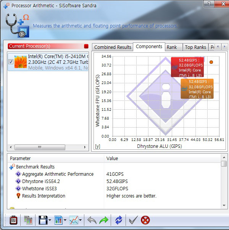Toggle the Intel Core i5-2410M checkbox
Image resolution: width=229 pixels, height=230 pixels.
tap(11, 62)
